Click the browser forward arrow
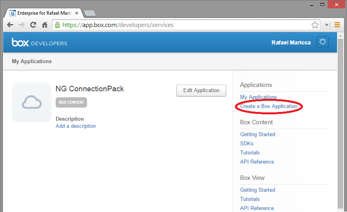The image size is (347, 212). (x=22, y=25)
